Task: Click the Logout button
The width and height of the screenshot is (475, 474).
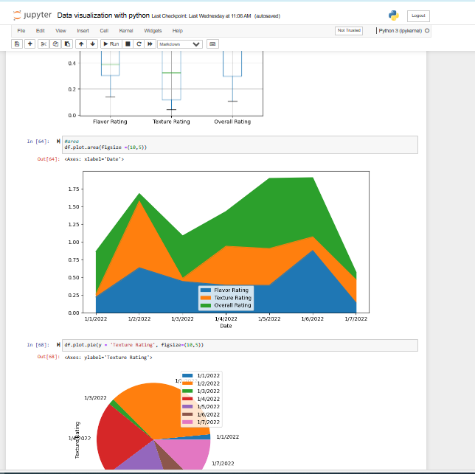Action: (418, 15)
